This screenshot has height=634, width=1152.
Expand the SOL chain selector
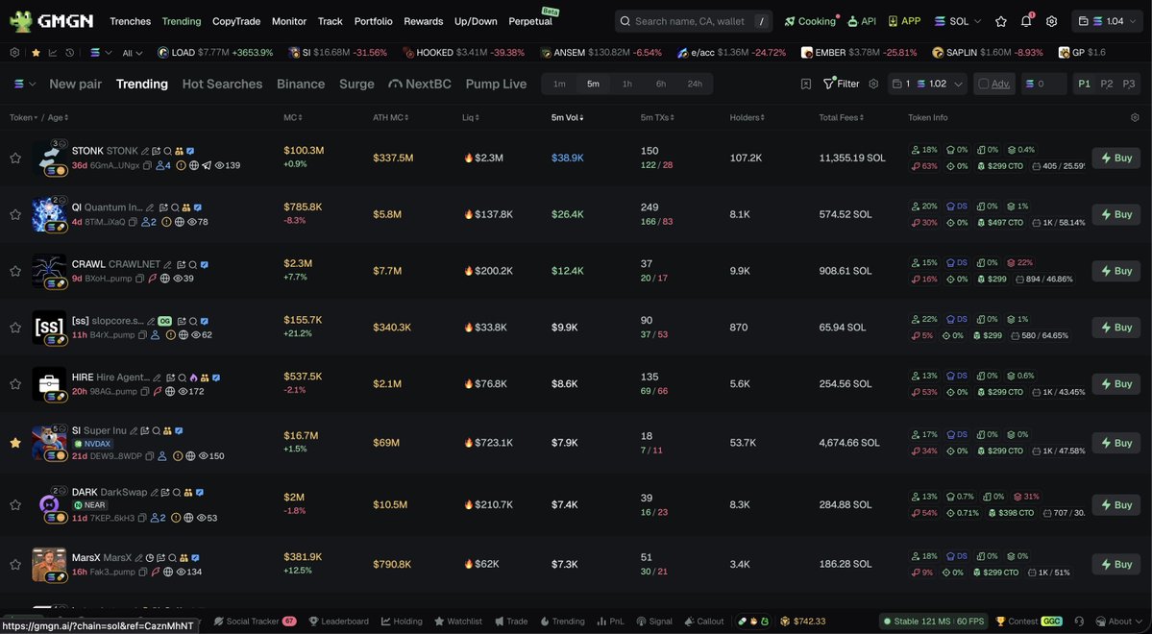click(x=958, y=21)
